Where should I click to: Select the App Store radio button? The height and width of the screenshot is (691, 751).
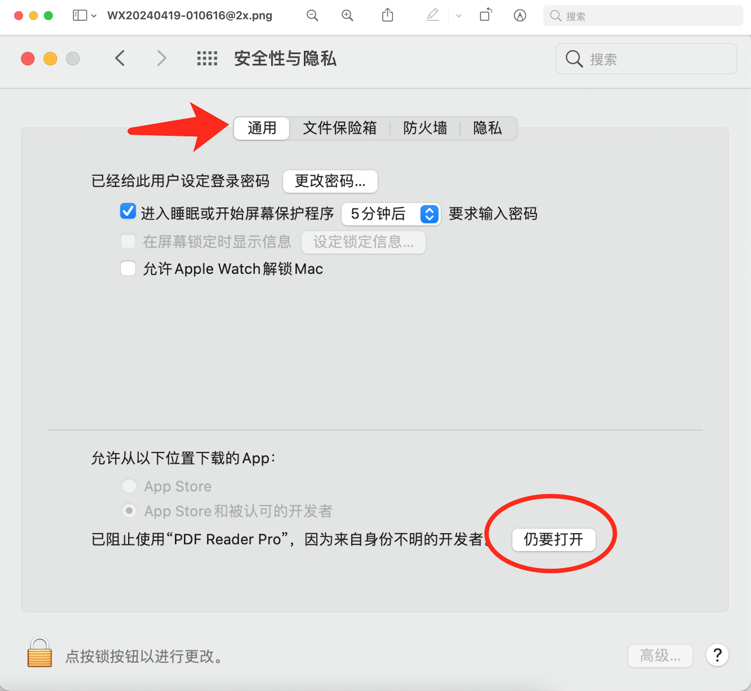[129, 486]
